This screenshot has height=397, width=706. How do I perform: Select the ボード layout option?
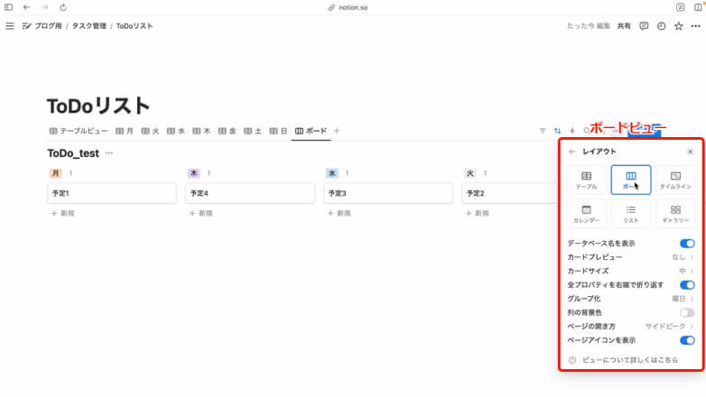coord(631,180)
